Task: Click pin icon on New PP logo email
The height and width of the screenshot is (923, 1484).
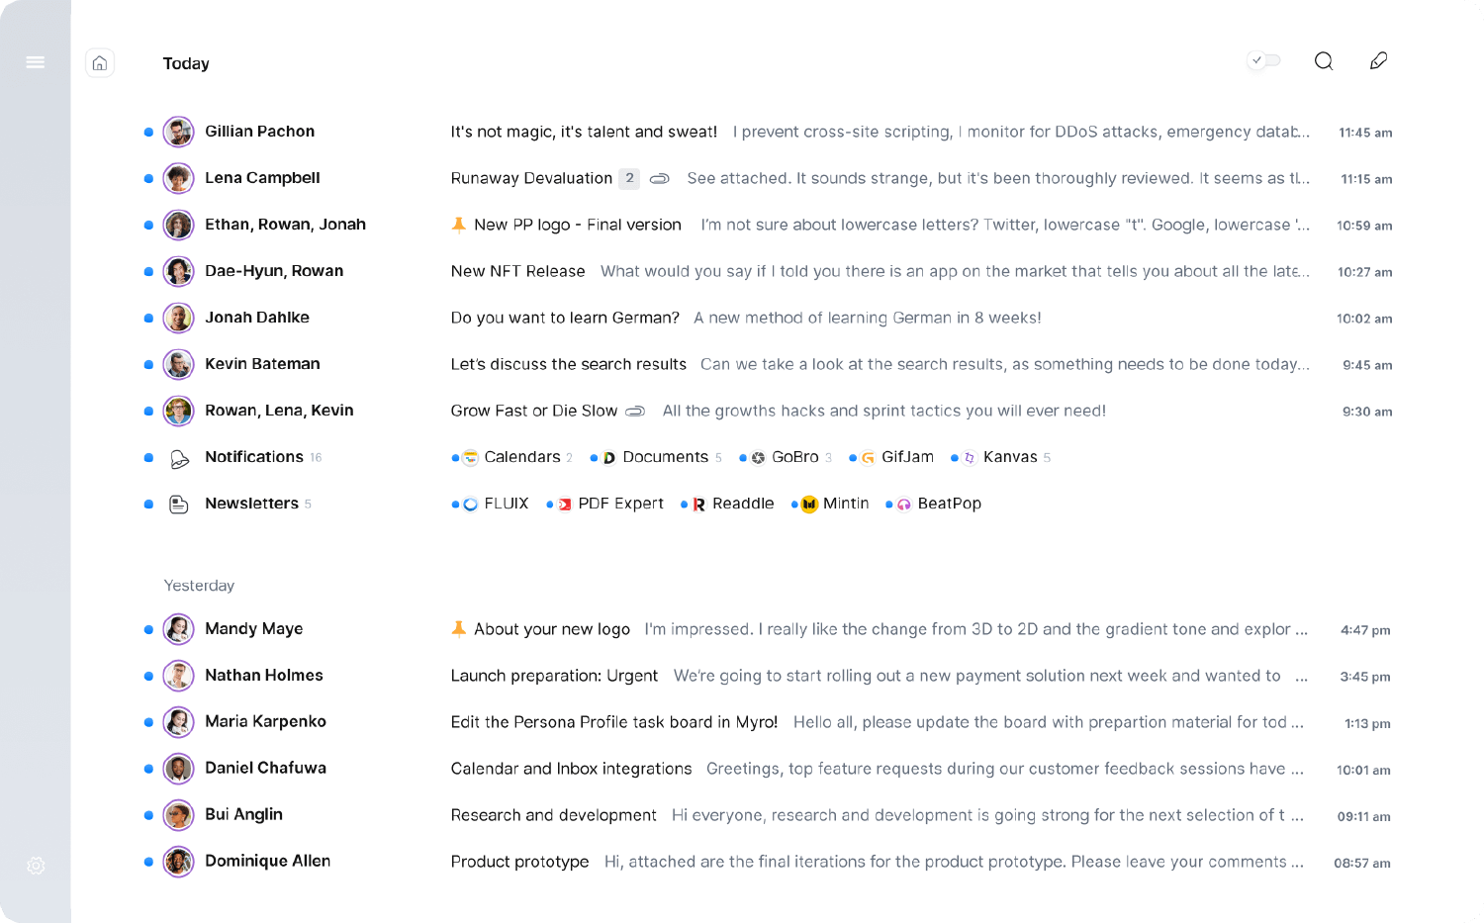Action: click(459, 225)
